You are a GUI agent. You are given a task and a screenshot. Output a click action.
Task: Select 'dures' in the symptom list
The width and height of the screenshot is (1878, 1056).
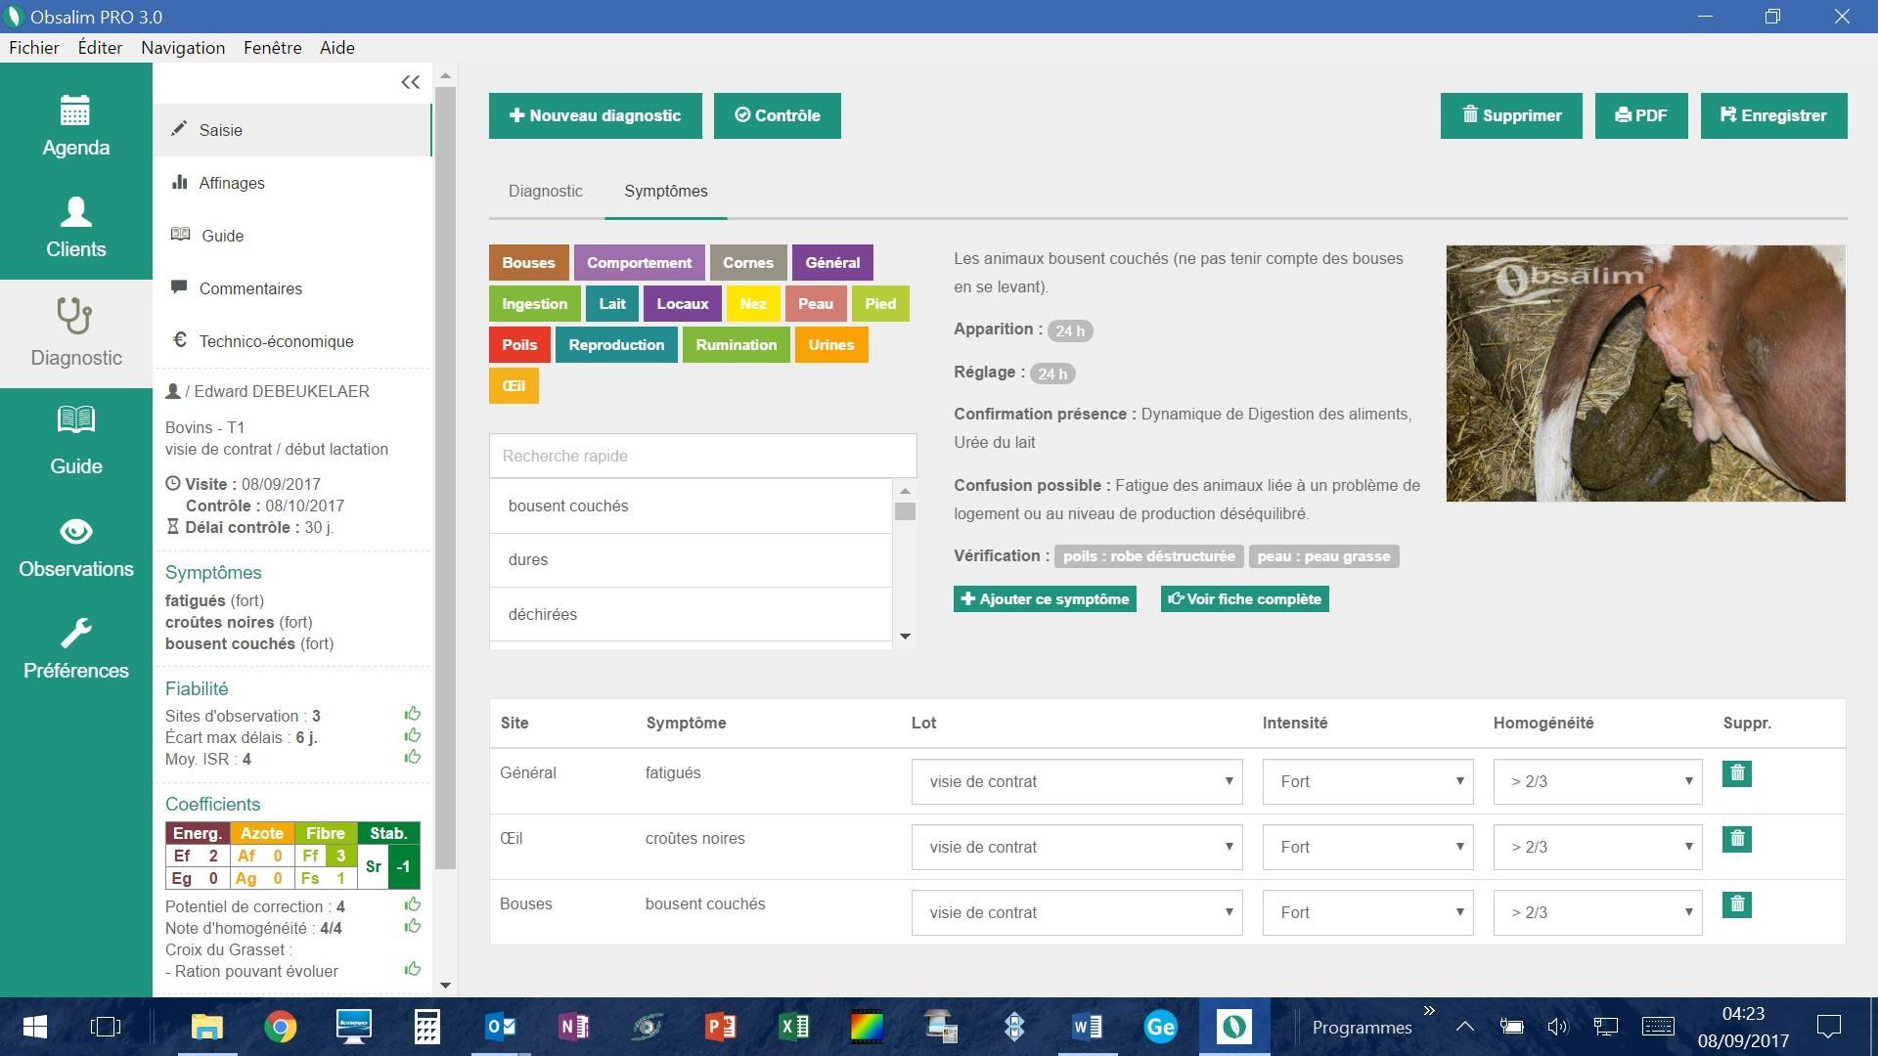tap(691, 560)
